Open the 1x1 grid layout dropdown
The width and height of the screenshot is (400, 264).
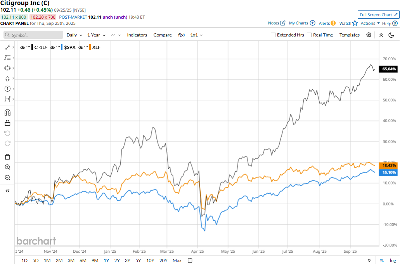coord(196,35)
